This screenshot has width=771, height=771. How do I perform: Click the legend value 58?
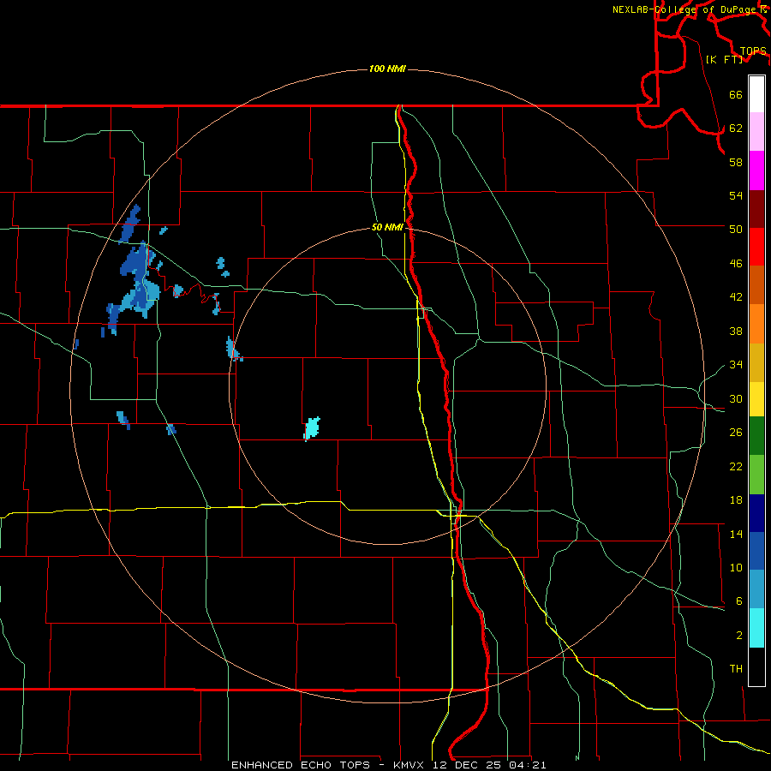tap(736, 162)
